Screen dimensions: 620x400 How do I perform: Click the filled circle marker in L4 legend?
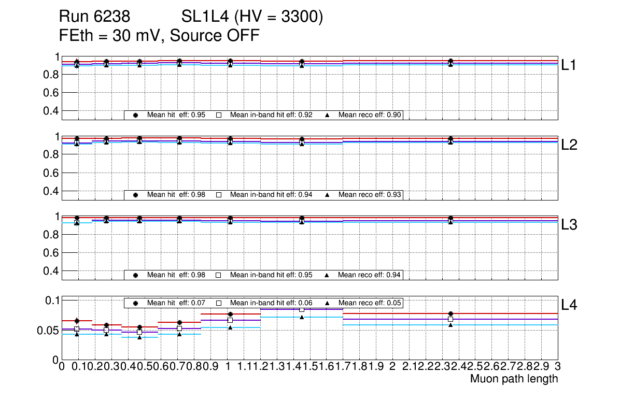(135, 303)
